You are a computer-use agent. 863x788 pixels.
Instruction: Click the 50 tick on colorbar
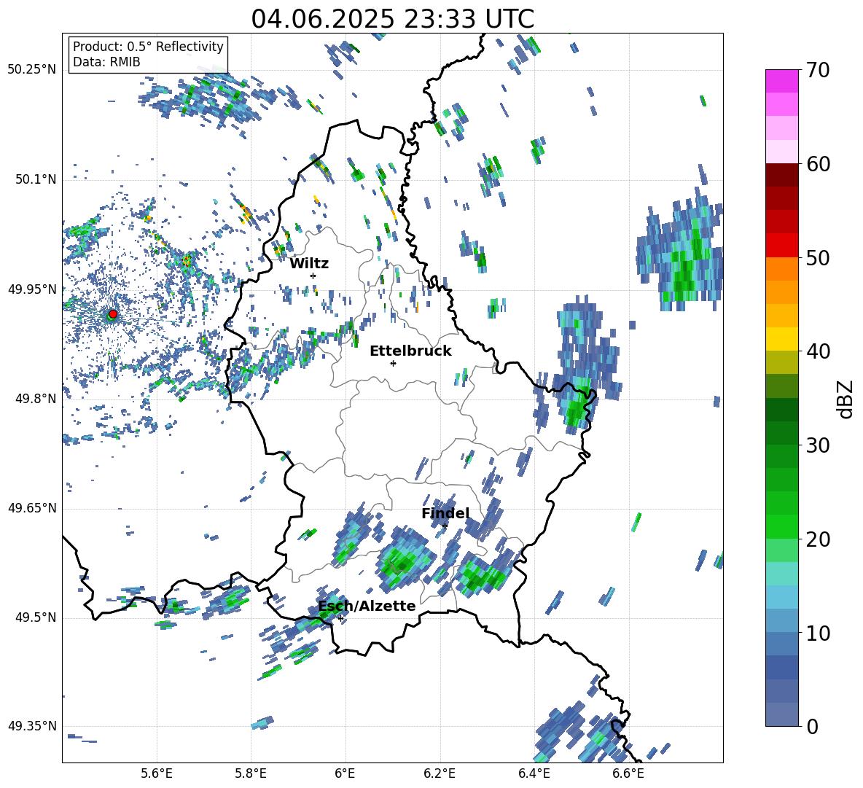coord(817,257)
